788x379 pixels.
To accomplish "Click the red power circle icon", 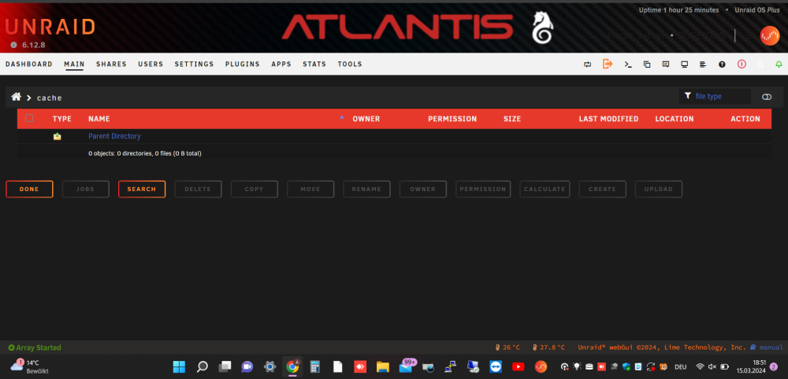I will pyautogui.click(x=742, y=64).
